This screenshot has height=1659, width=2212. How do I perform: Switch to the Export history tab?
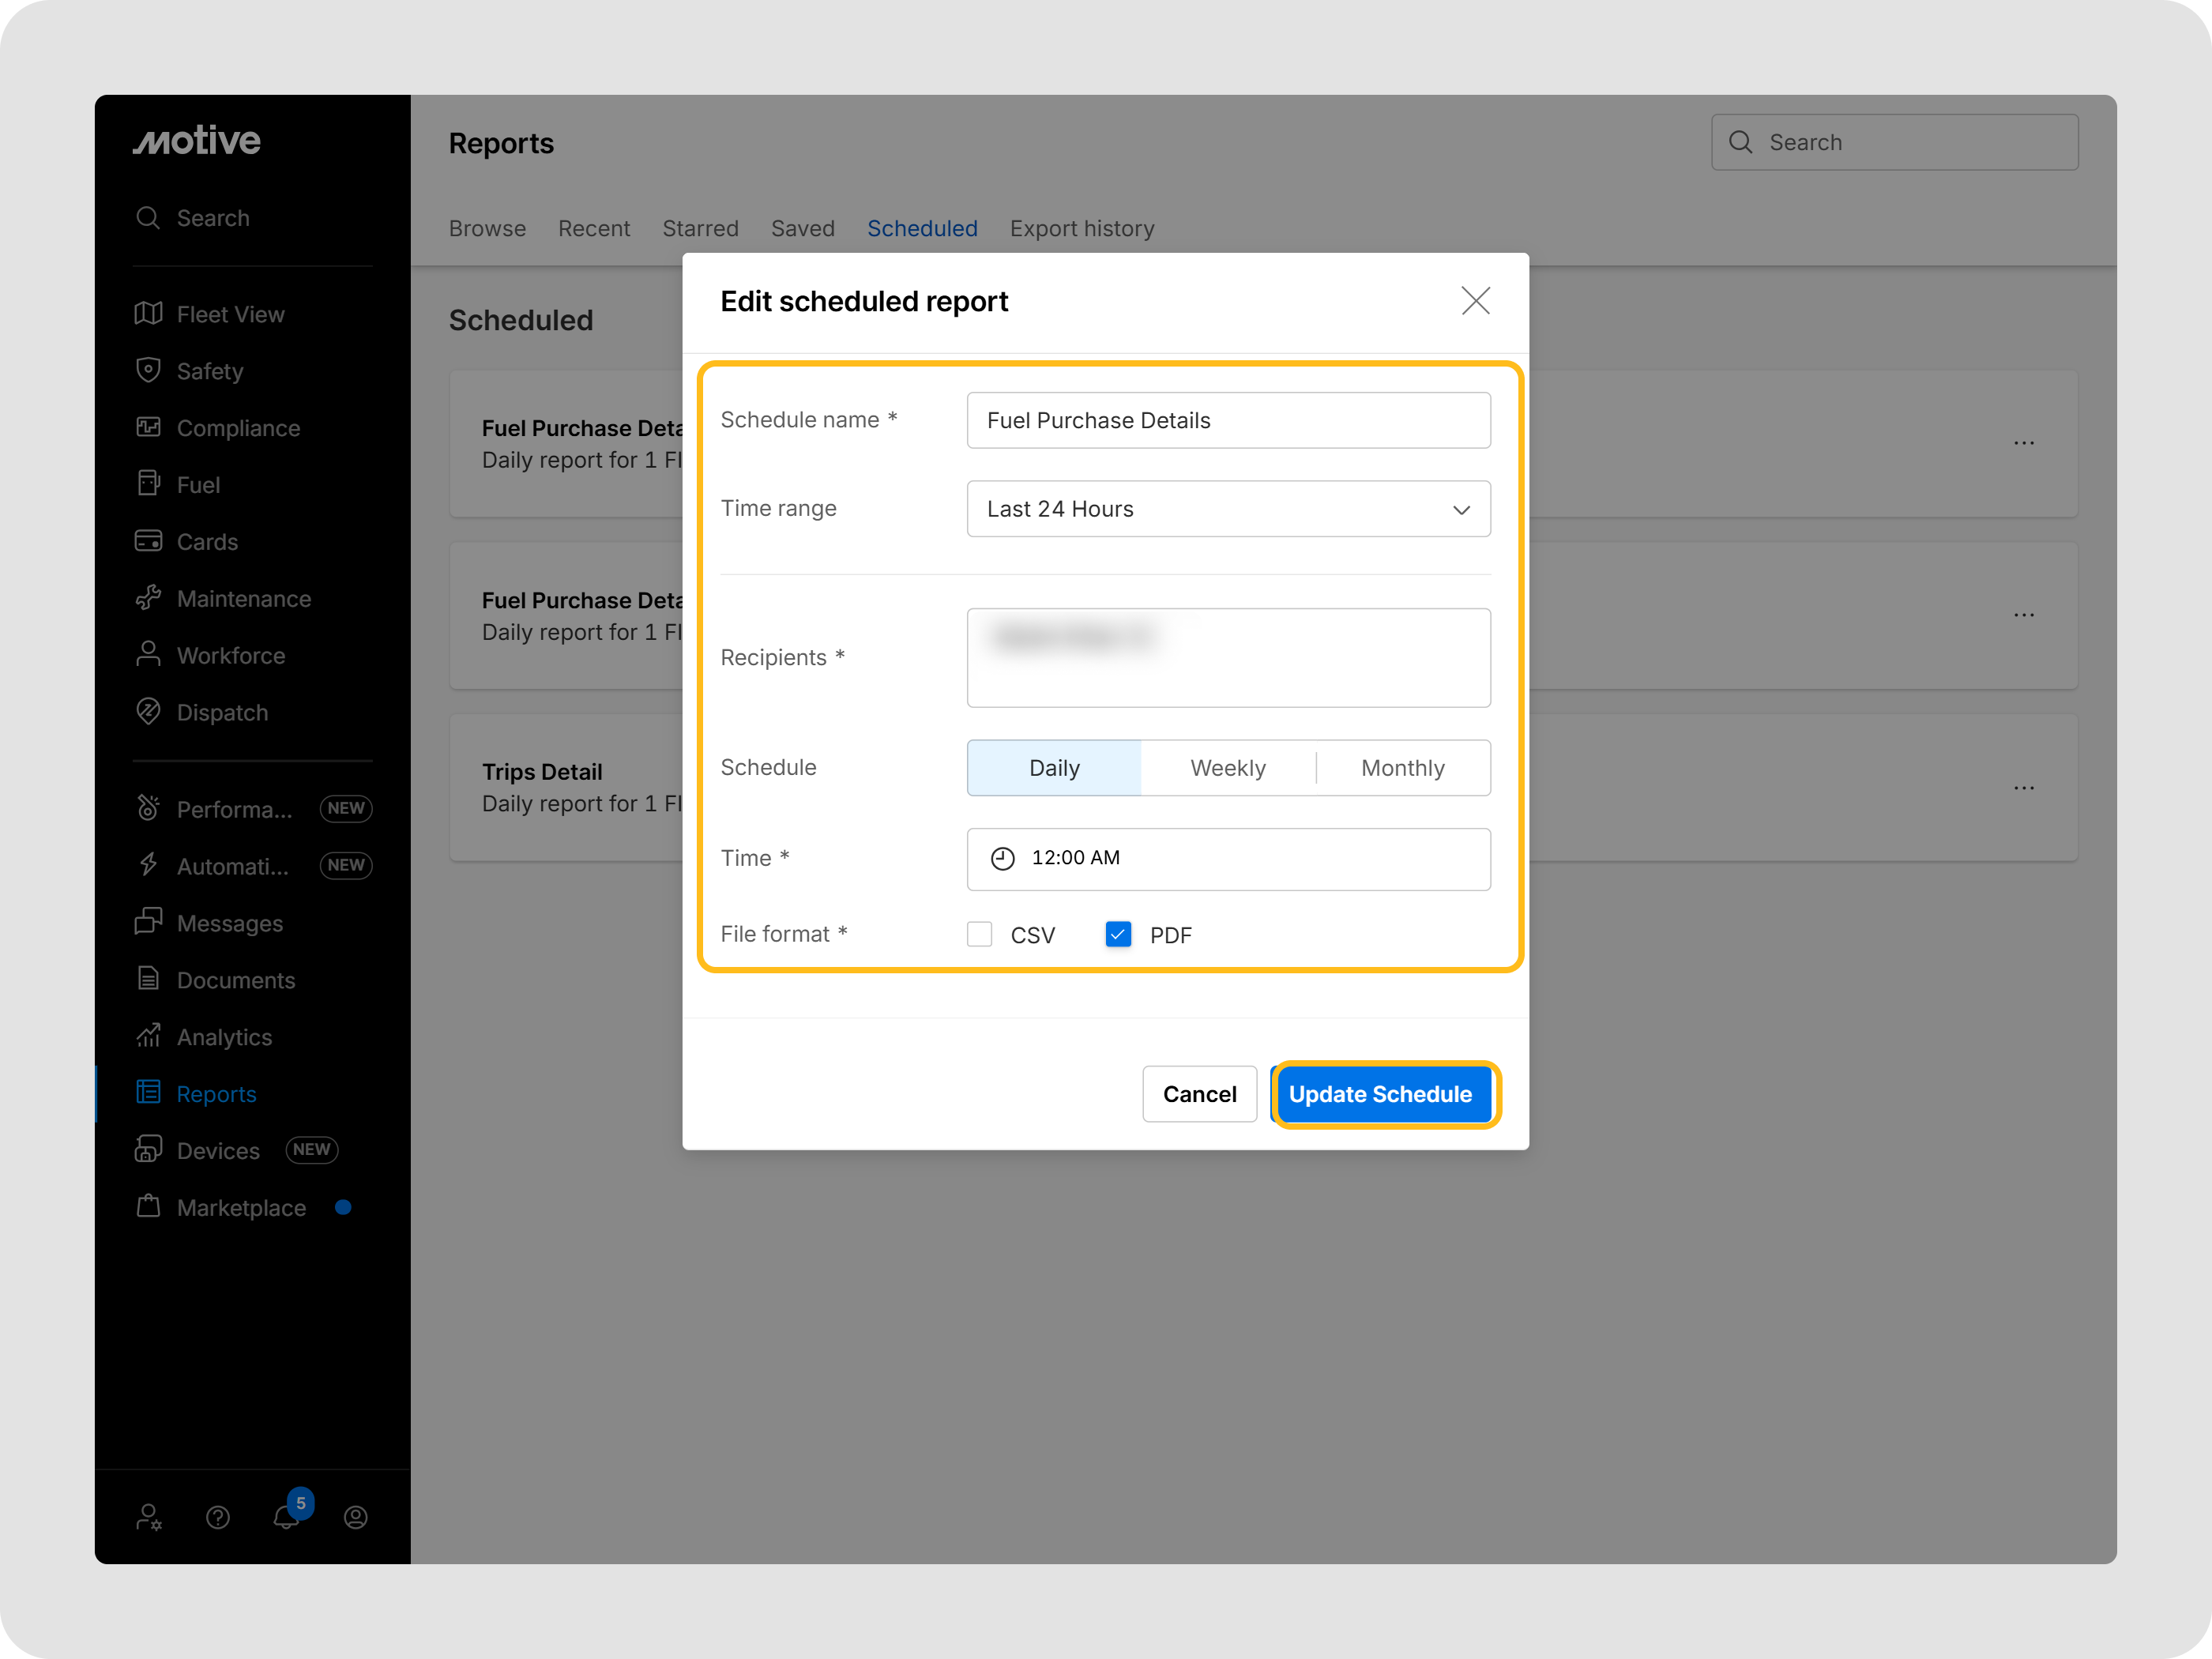(x=1081, y=229)
